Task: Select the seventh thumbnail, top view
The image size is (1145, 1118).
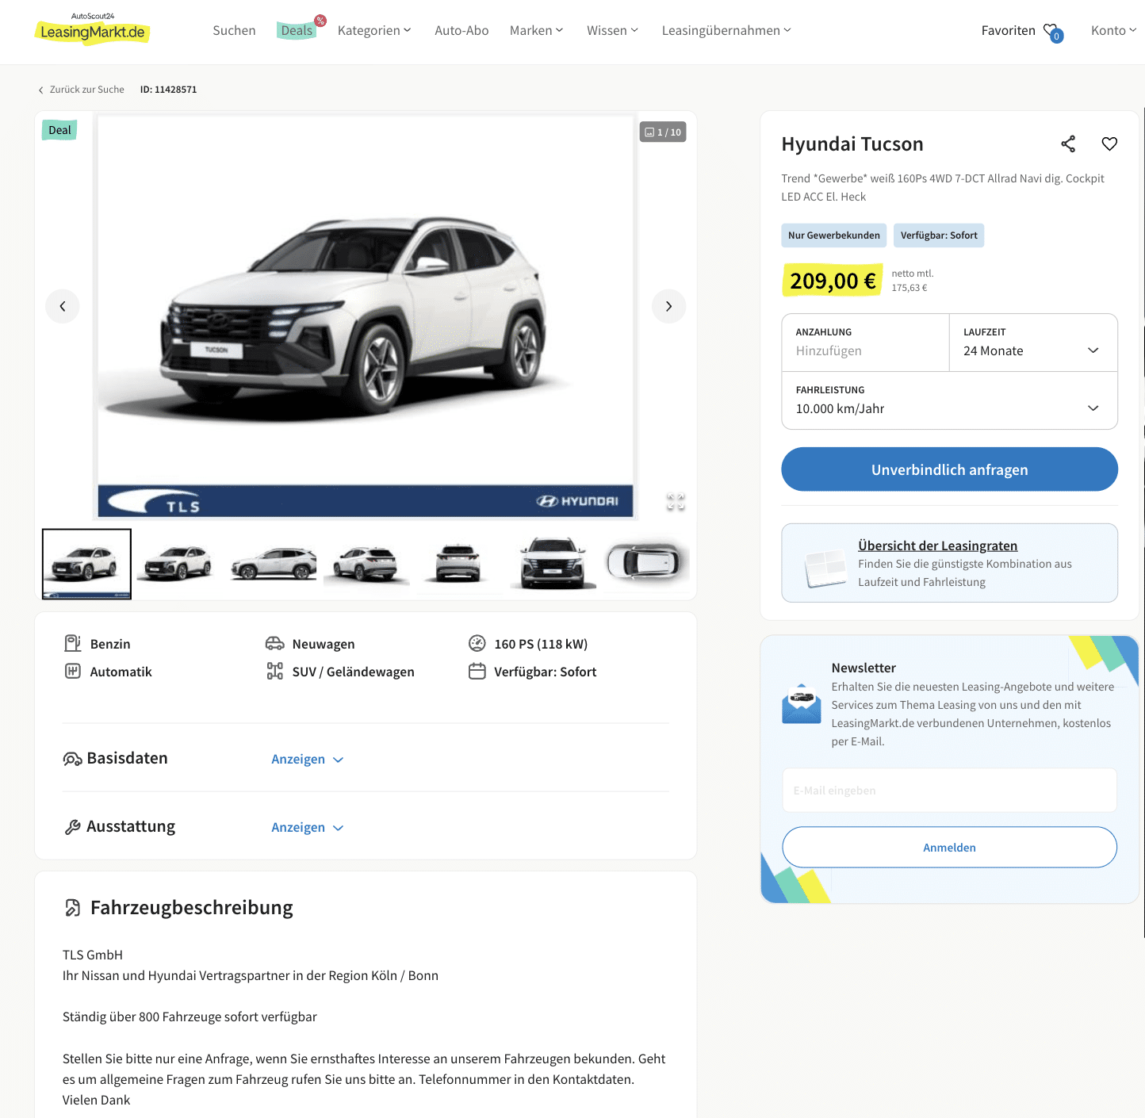Action: [x=645, y=564]
